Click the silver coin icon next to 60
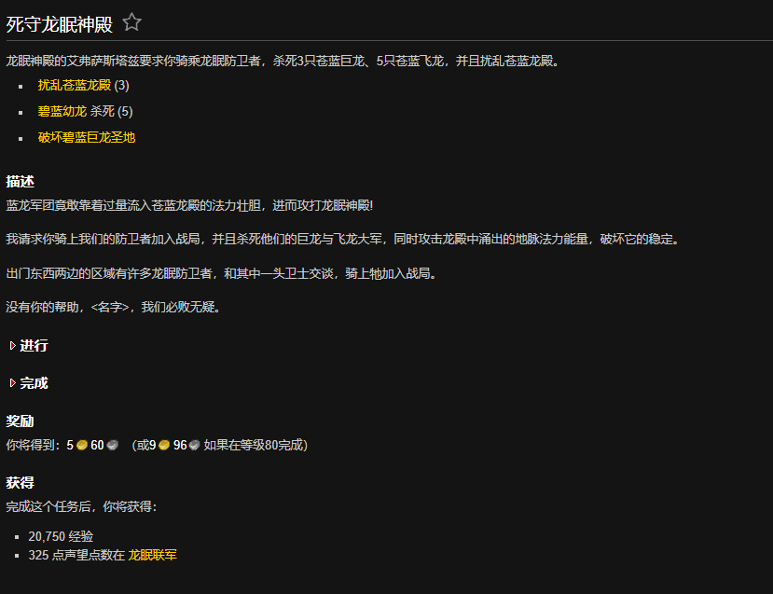 coord(114,445)
